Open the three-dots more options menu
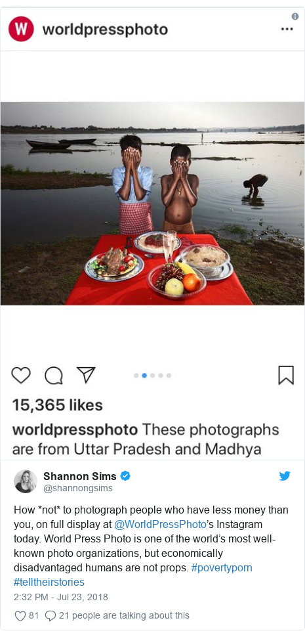 [287, 30]
